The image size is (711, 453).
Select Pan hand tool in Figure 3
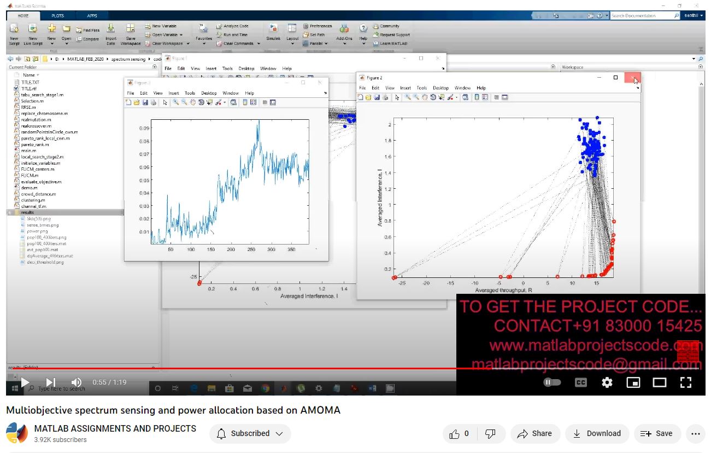point(193,102)
